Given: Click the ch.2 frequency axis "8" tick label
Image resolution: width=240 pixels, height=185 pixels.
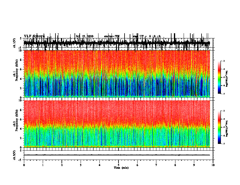Looking at the screenshot, I should [x=21, y=110].
